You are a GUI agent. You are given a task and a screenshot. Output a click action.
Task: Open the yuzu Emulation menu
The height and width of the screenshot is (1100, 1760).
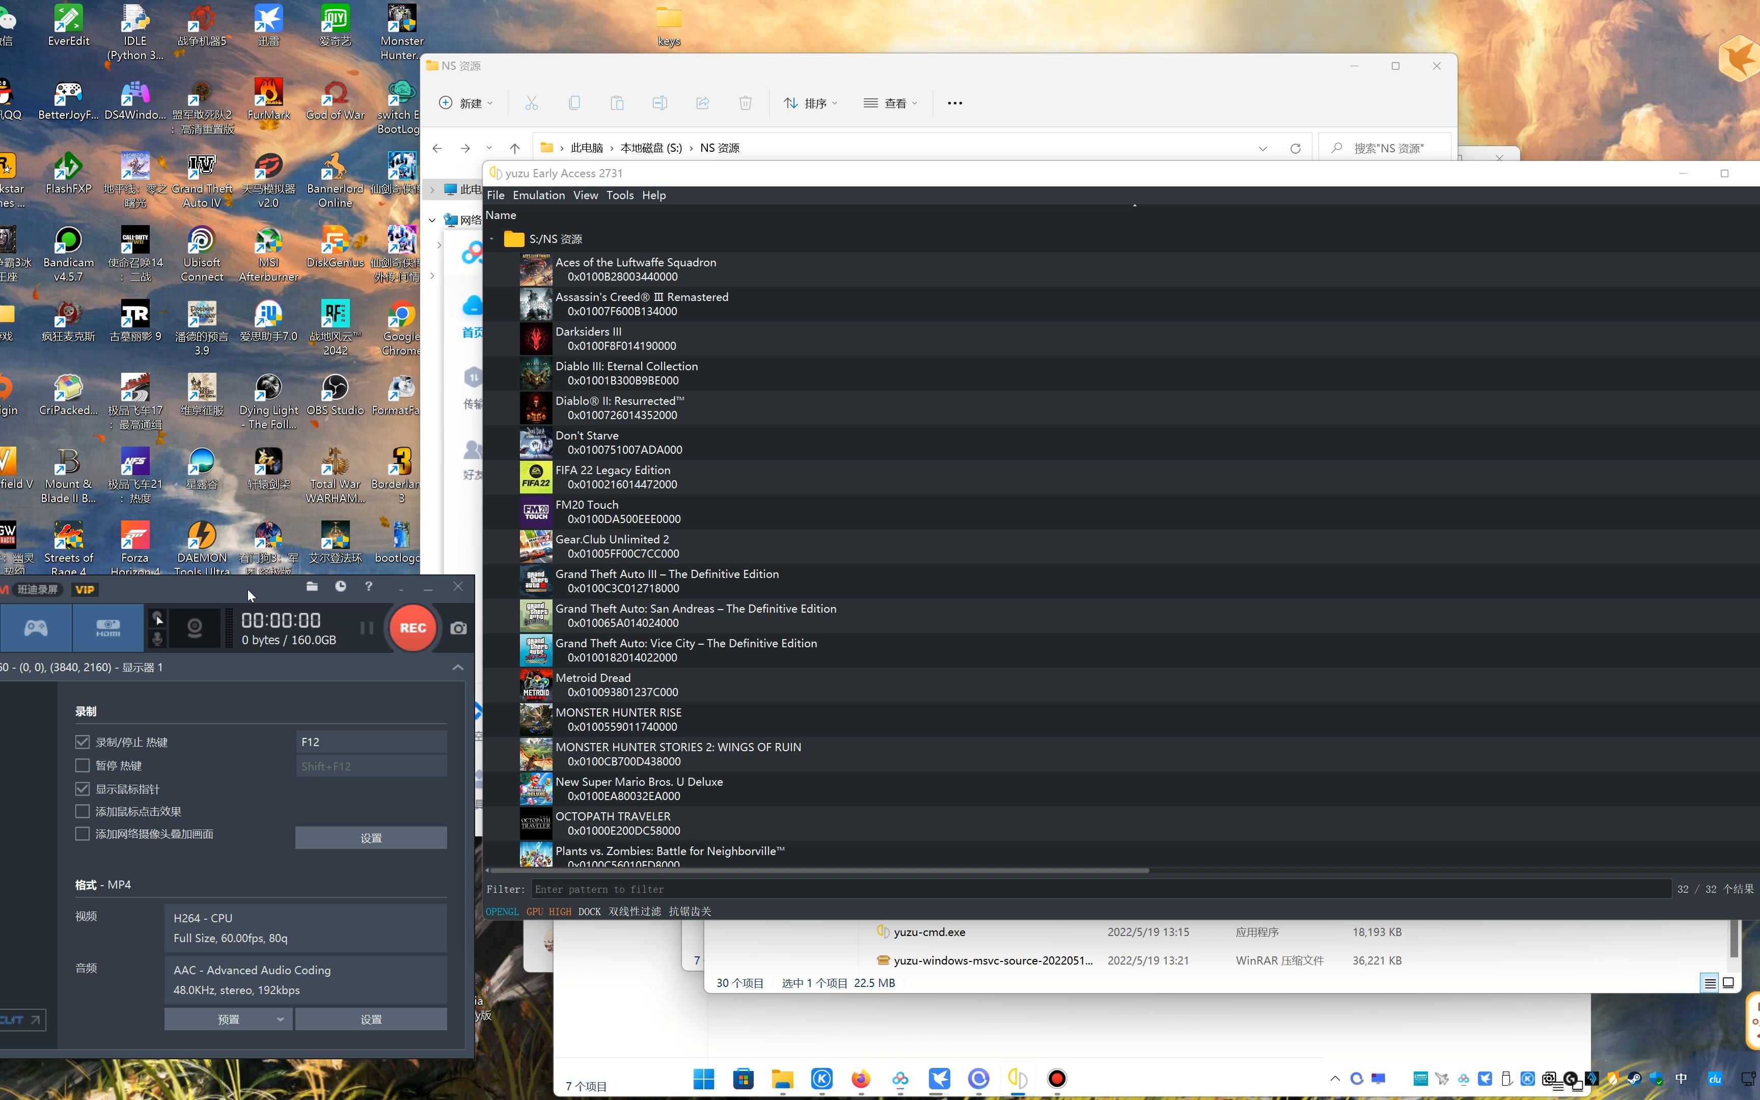pos(538,195)
